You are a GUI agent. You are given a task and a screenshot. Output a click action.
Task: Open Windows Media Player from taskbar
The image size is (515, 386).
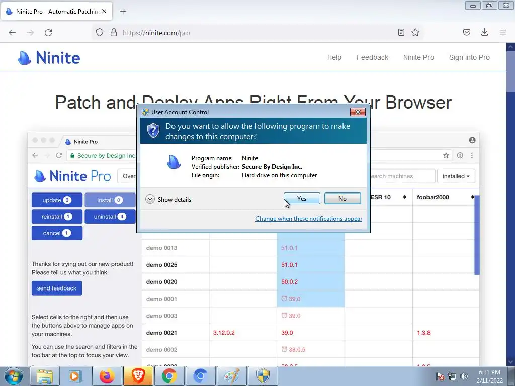pos(75,376)
